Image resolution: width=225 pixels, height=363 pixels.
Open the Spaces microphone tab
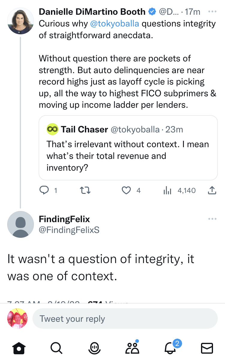[94, 348]
